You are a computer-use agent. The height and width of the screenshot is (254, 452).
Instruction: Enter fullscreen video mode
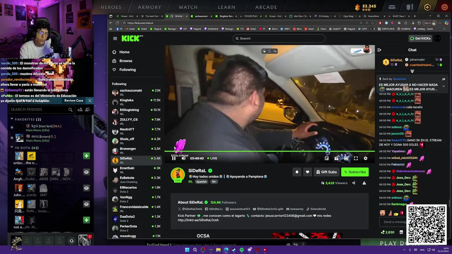(356, 158)
